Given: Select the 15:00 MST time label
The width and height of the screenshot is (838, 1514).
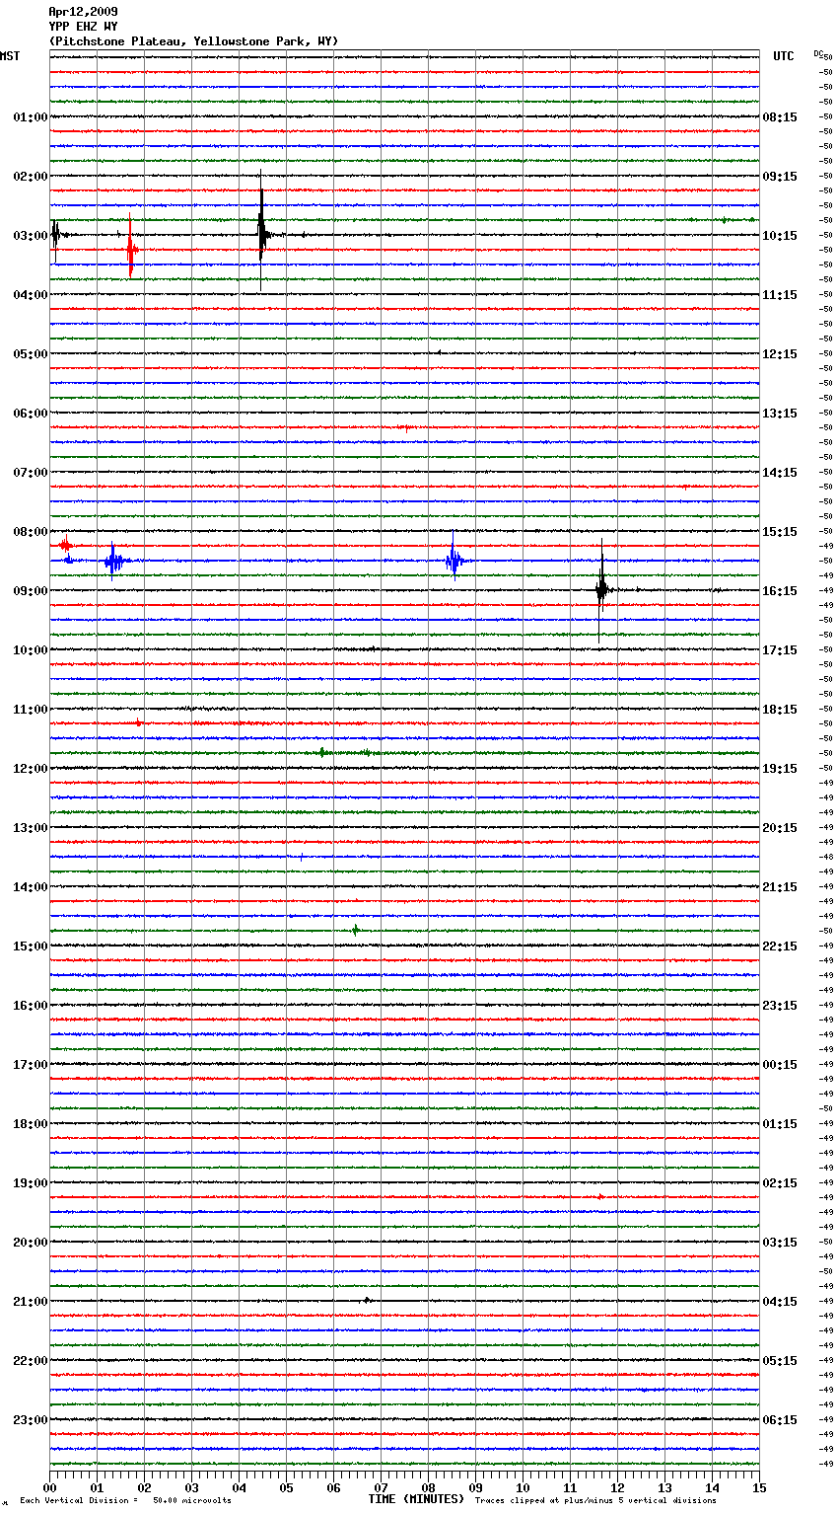Looking at the screenshot, I should (x=31, y=946).
